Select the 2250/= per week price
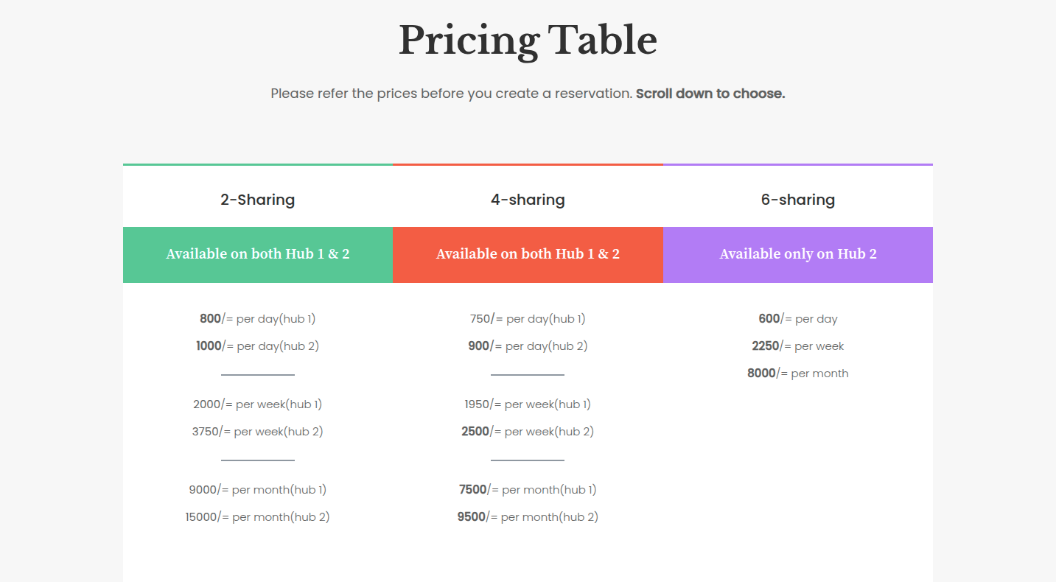 point(797,346)
